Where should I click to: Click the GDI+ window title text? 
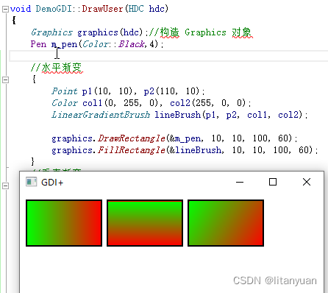click(x=52, y=183)
